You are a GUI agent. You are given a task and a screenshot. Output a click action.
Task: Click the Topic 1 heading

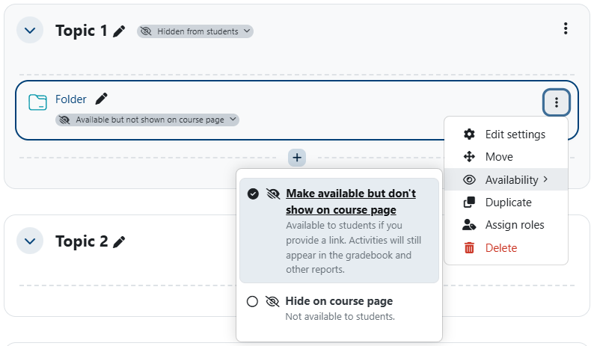tap(82, 31)
